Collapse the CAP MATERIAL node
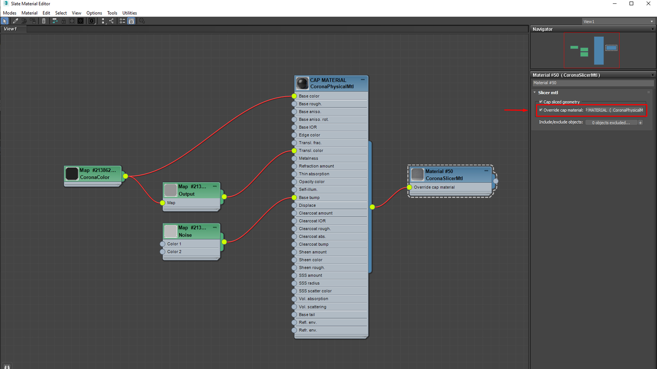The image size is (657, 369). click(x=363, y=80)
